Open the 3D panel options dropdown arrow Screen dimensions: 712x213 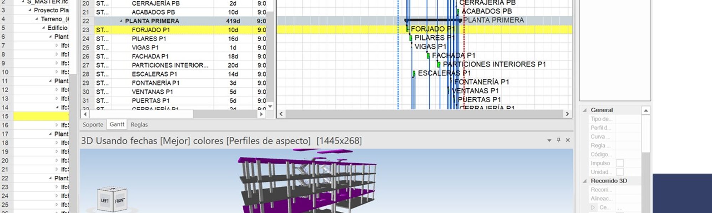pos(549,141)
